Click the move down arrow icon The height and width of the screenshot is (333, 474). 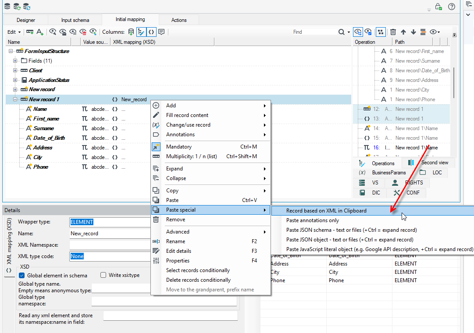coord(413,32)
